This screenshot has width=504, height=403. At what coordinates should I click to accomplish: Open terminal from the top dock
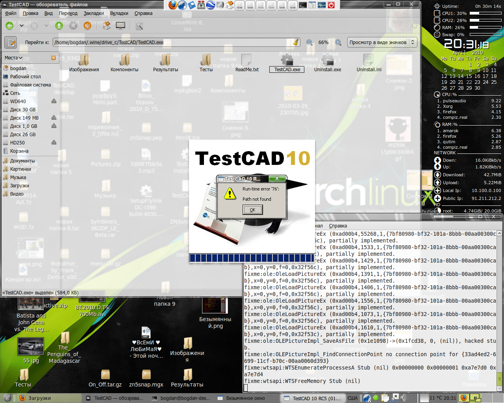(303, 5)
